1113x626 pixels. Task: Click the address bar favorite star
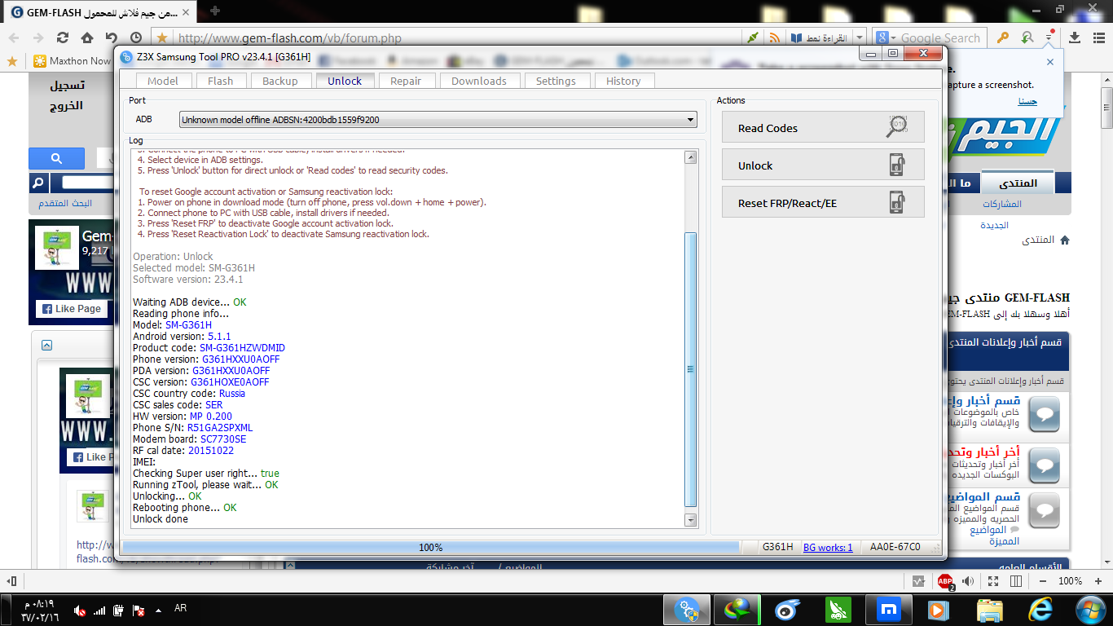coord(162,37)
